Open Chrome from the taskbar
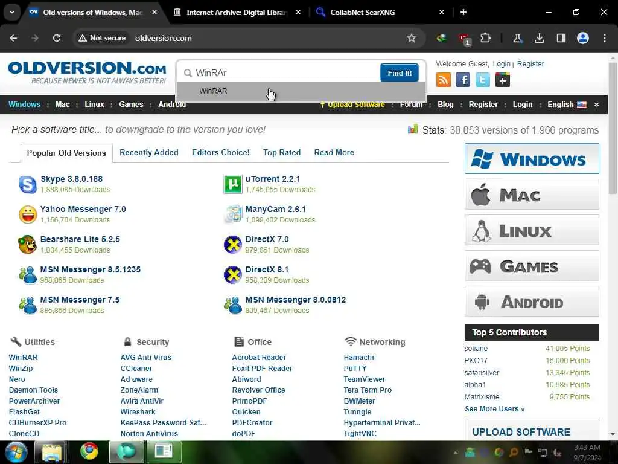This screenshot has height=464, width=618. [x=89, y=452]
